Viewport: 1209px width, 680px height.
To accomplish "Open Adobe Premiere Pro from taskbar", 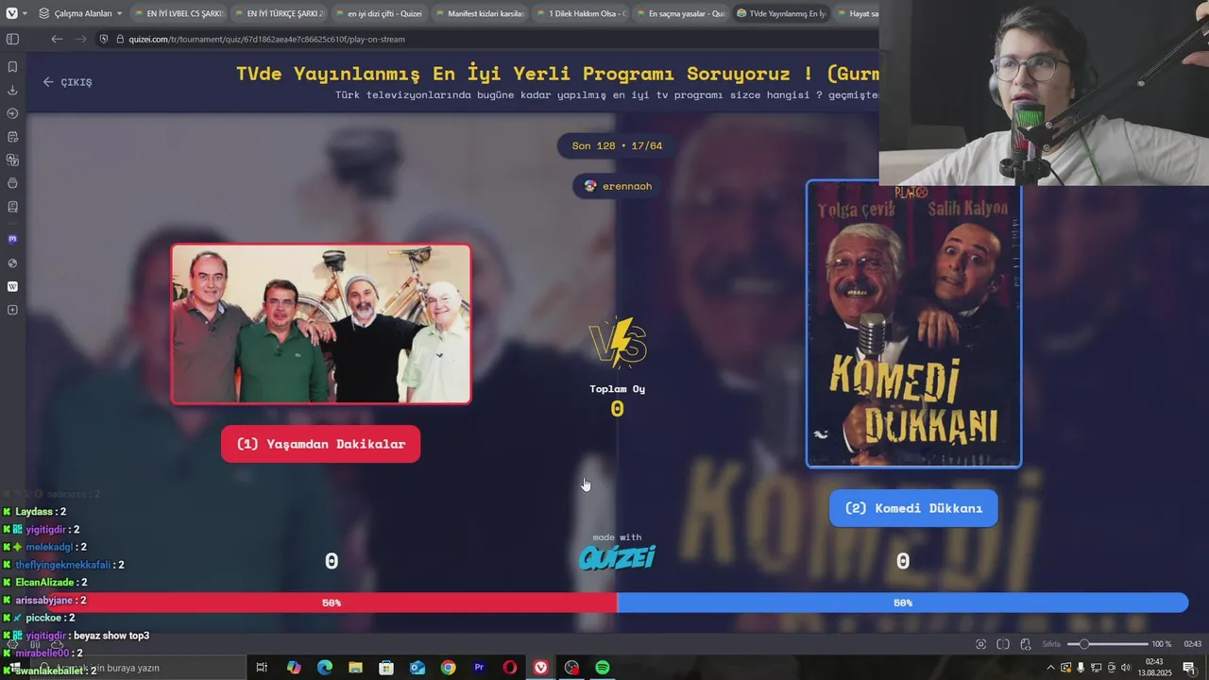I will [x=479, y=668].
